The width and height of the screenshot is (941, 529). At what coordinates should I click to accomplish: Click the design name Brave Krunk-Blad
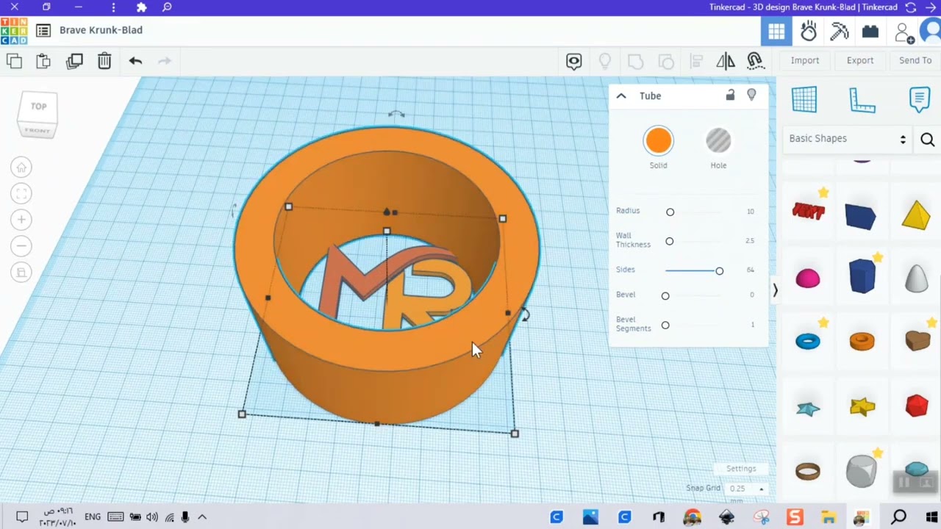[101, 30]
